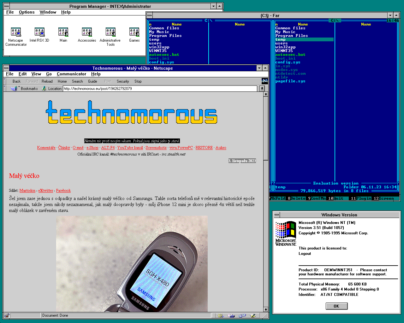Open the Windows Version dialog control menu
The width and height of the screenshot is (404, 323).
(x=277, y=215)
